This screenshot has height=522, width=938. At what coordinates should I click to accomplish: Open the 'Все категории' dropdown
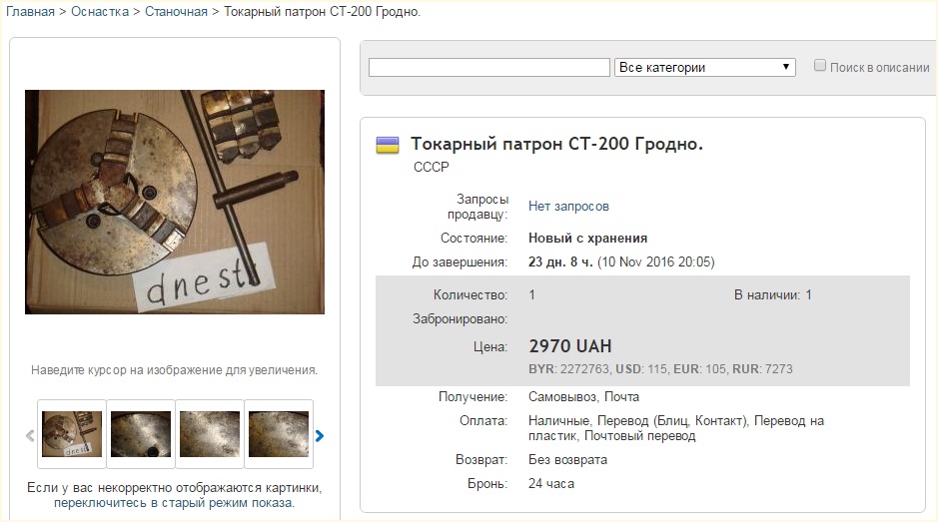(704, 67)
